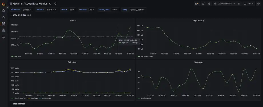263x107 pixels.
Task: Open the QPS panel title menu
Action: 73,20
